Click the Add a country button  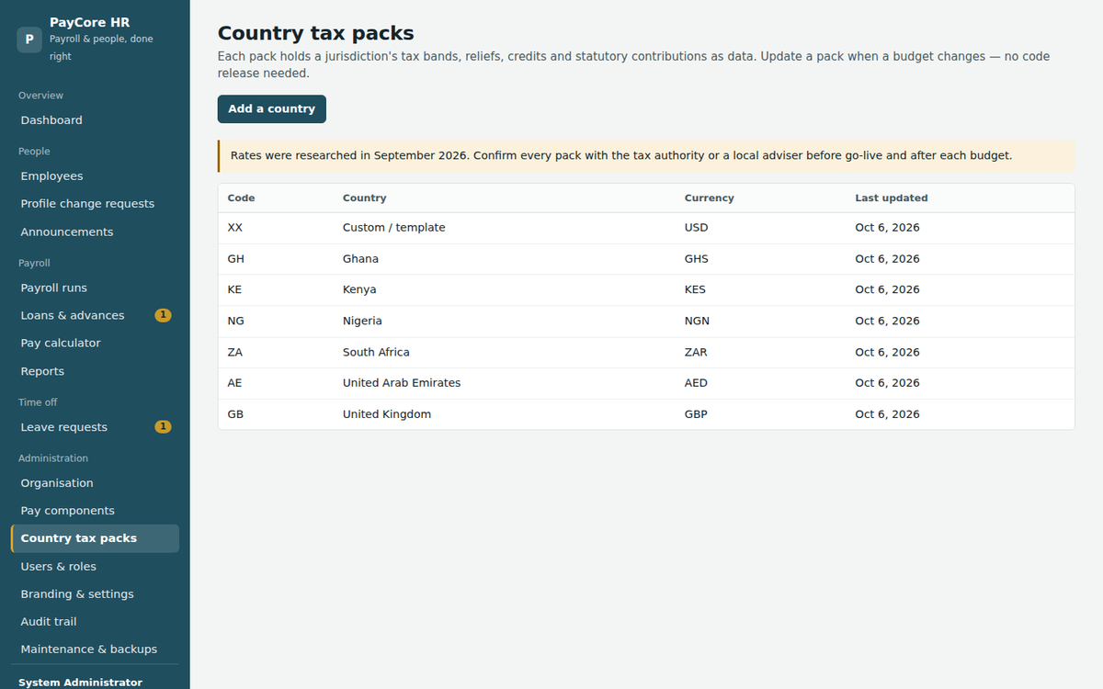[x=272, y=108]
